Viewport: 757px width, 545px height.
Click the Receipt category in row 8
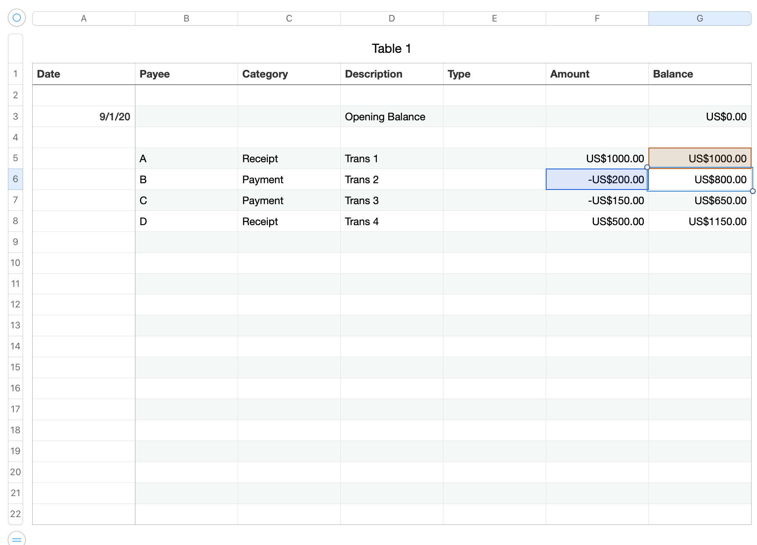pos(289,221)
